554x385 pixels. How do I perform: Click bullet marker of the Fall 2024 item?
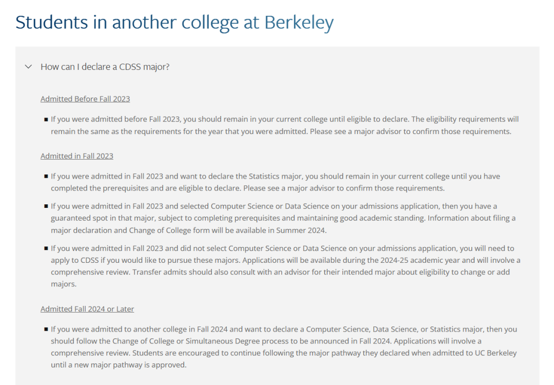pos(46,330)
